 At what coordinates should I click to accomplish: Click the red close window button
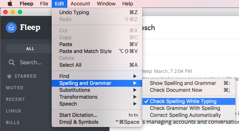click(x=5, y=12)
